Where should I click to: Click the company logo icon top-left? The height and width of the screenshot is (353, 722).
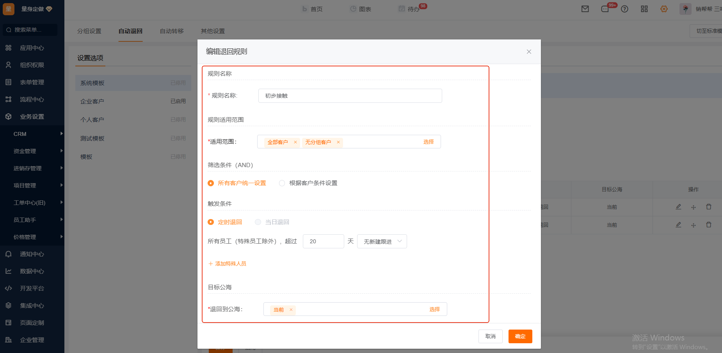click(x=9, y=9)
